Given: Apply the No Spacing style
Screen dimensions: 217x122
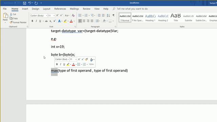Looking at the screenshot, I should [138, 18].
